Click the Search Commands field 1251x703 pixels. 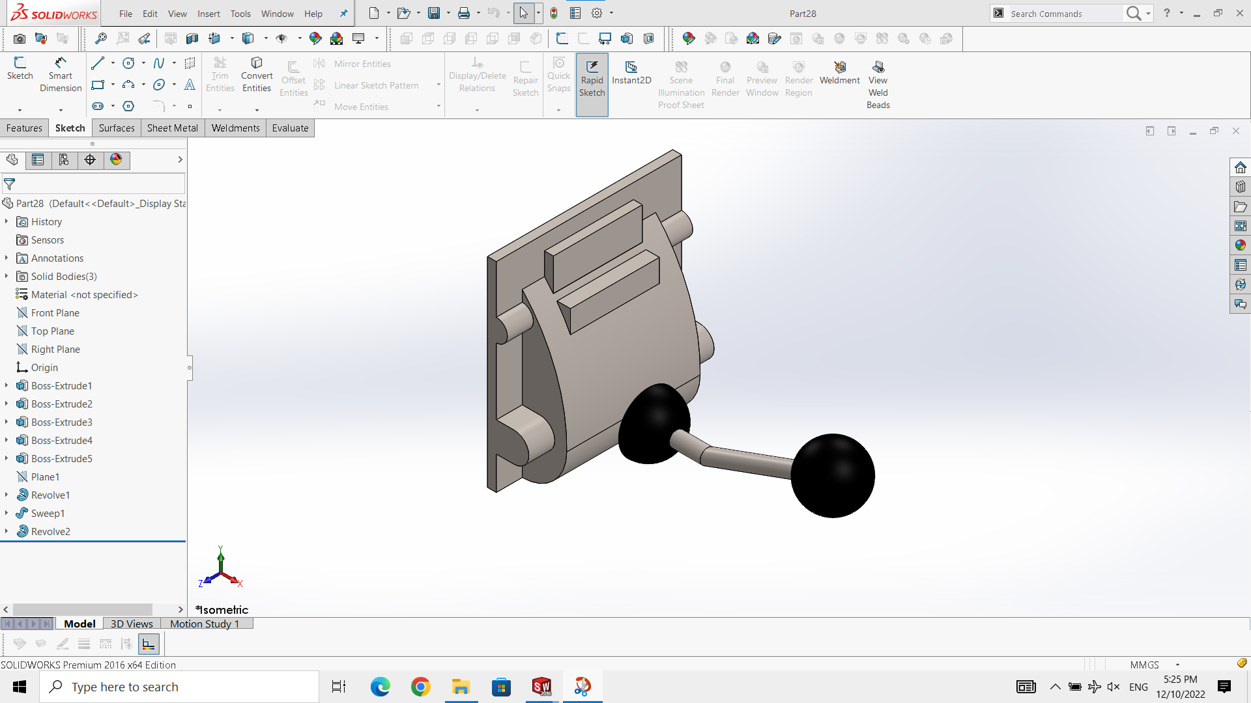pyautogui.click(x=1065, y=14)
